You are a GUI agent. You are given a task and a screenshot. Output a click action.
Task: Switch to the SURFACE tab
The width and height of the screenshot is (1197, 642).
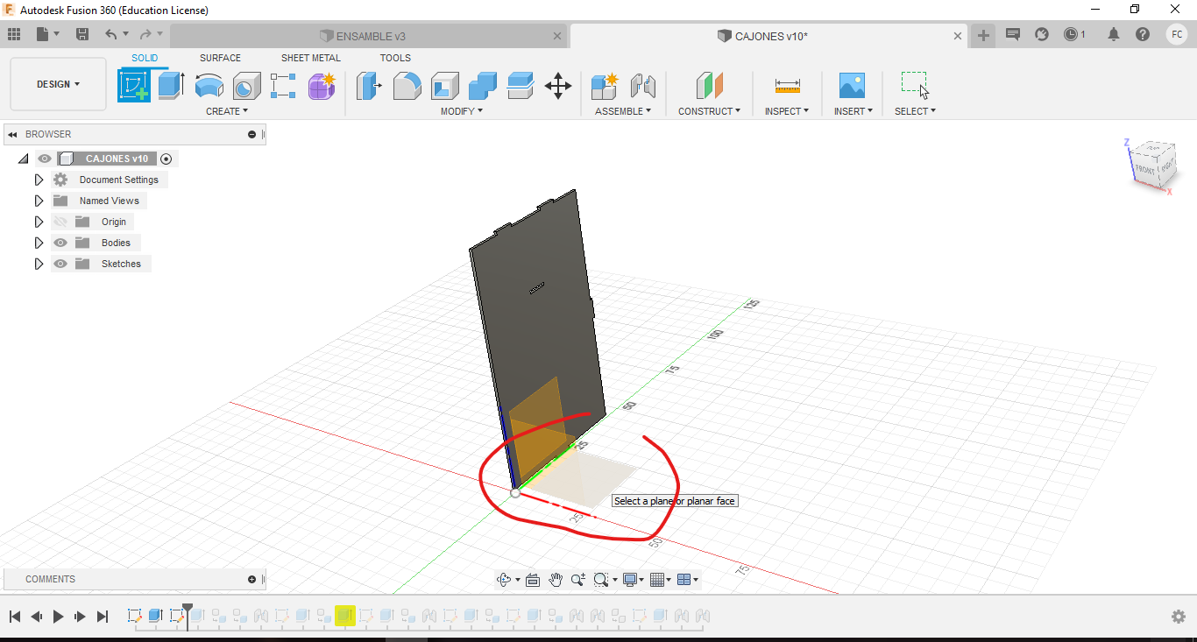coord(220,58)
